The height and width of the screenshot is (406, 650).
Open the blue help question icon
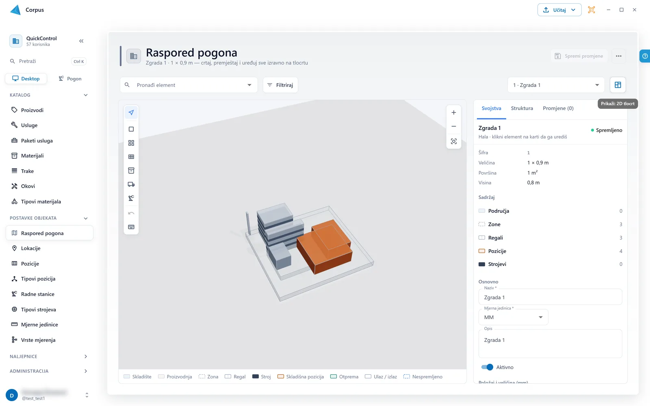pyautogui.click(x=645, y=56)
